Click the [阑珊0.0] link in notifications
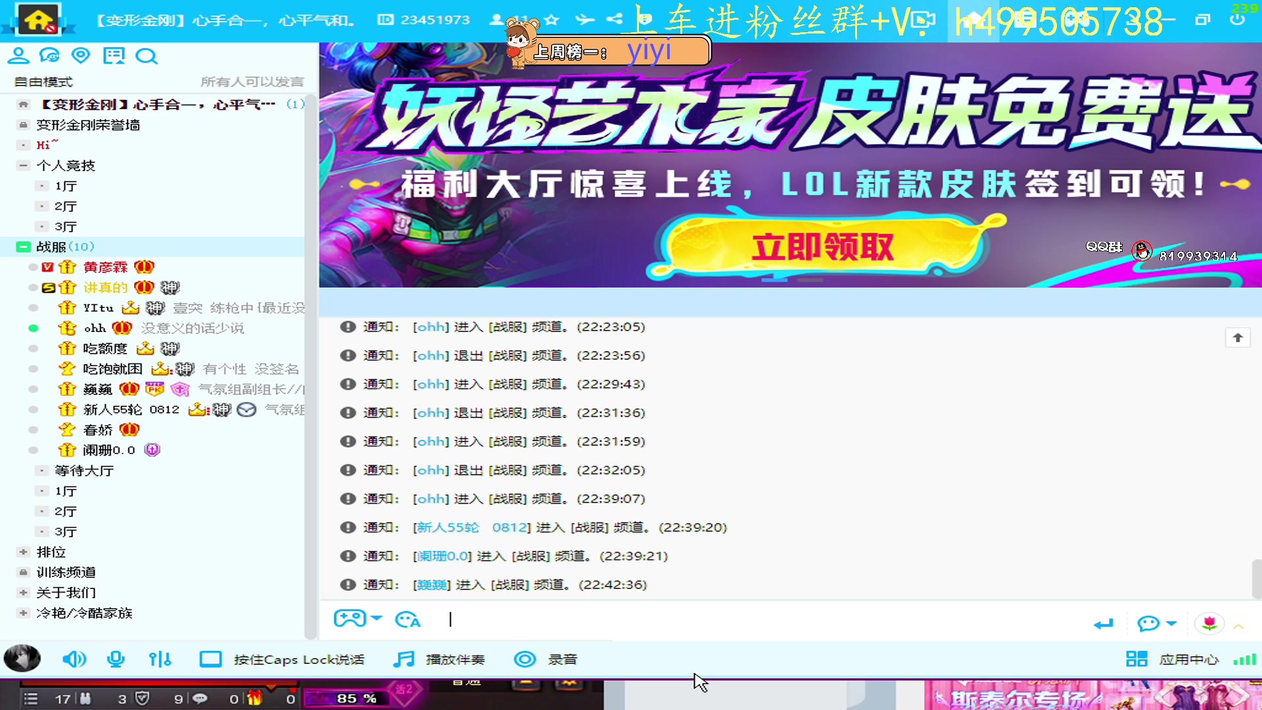1262x710 pixels. pos(442,556)
